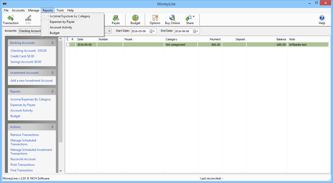Sort by the Date column header

tap(86, 39)
